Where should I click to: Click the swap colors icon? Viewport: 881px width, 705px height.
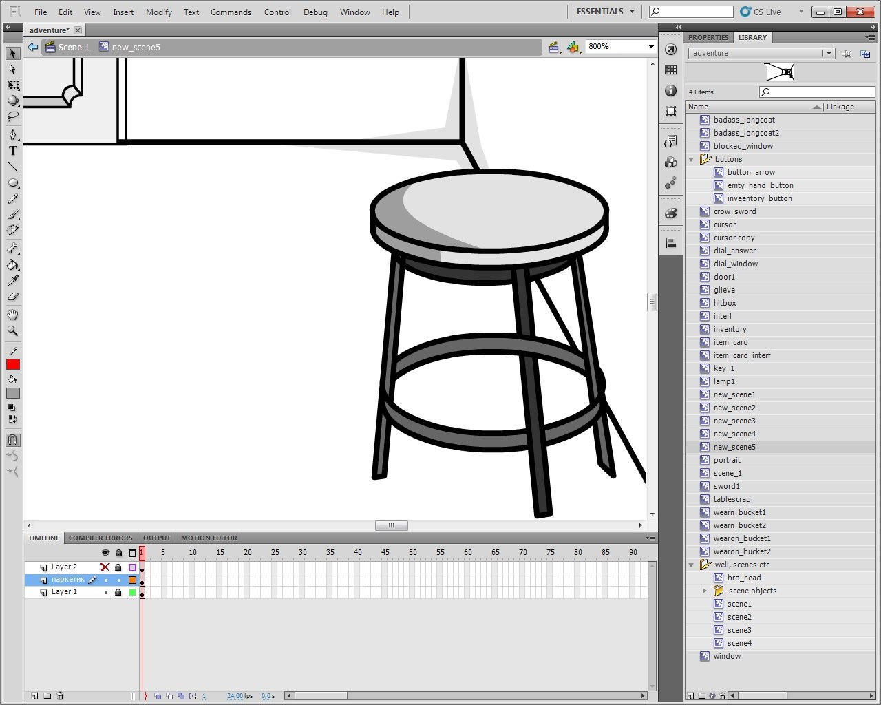12,419
